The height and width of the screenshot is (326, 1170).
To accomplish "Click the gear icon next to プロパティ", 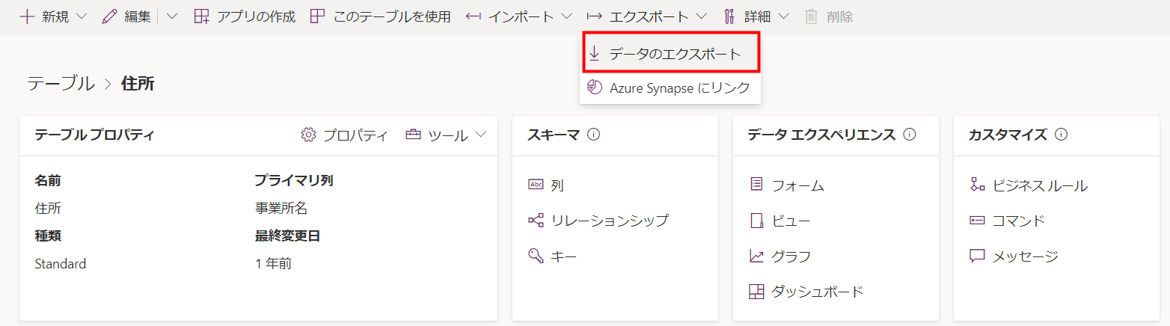I will point(308,135).
